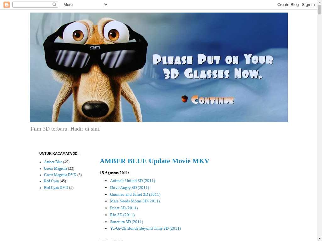Image resolution: width=322 pixels, height=241 pixels.
Task: Click the '15 Agustus 2011:' date text
Action: pos(114,173)
